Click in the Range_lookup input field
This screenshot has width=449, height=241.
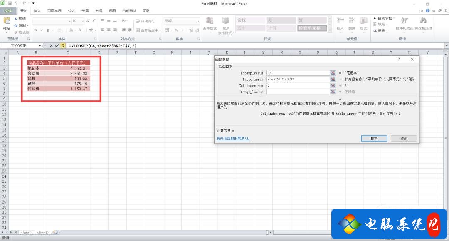pos(298,92)
